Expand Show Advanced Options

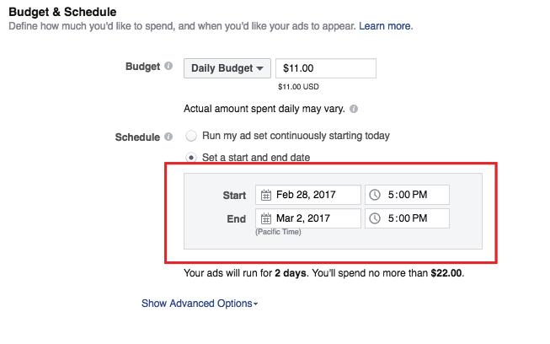[x=200, y=303]
